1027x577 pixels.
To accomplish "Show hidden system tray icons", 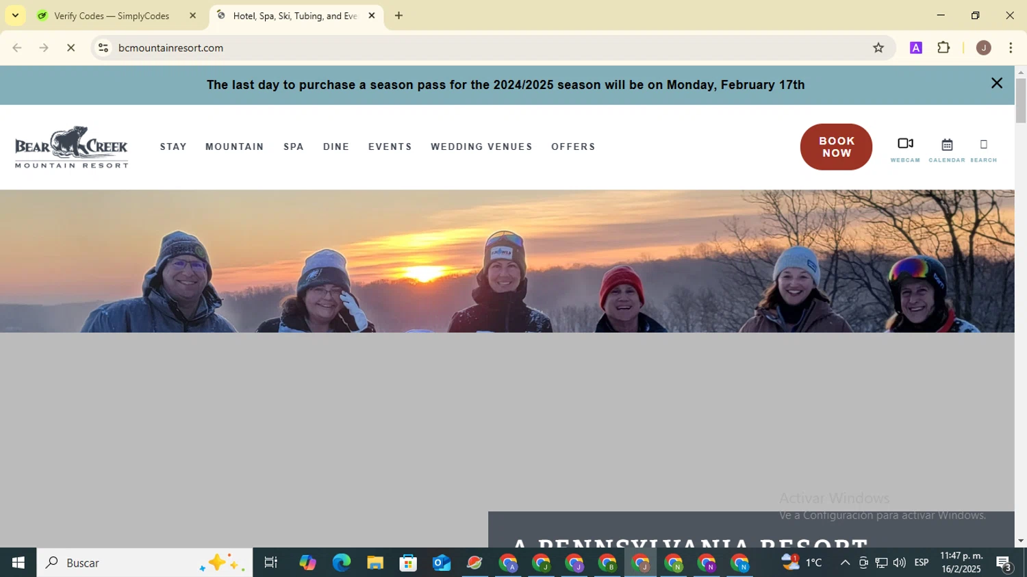I will click(x=845, y=563).
